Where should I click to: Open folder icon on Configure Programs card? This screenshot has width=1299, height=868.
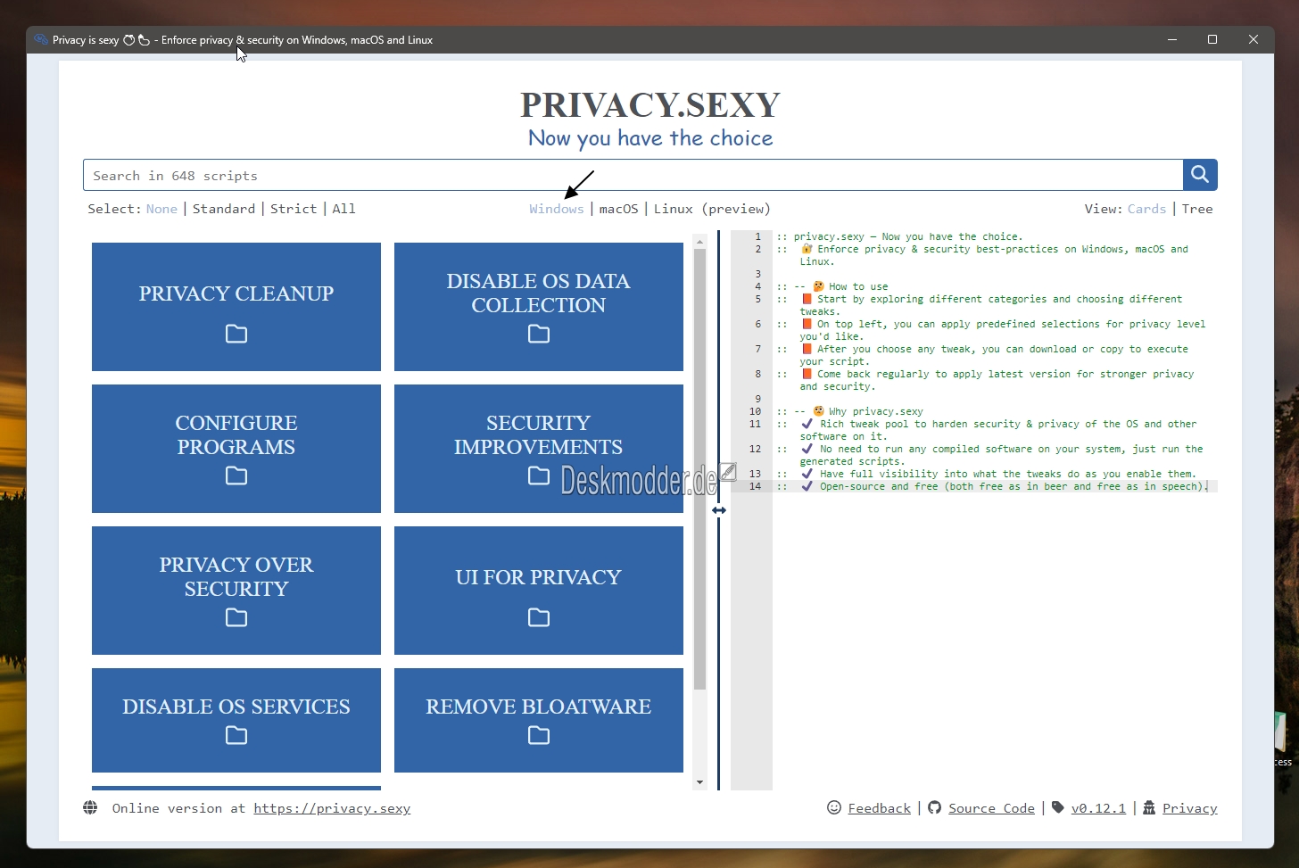[x=236, y=475]
